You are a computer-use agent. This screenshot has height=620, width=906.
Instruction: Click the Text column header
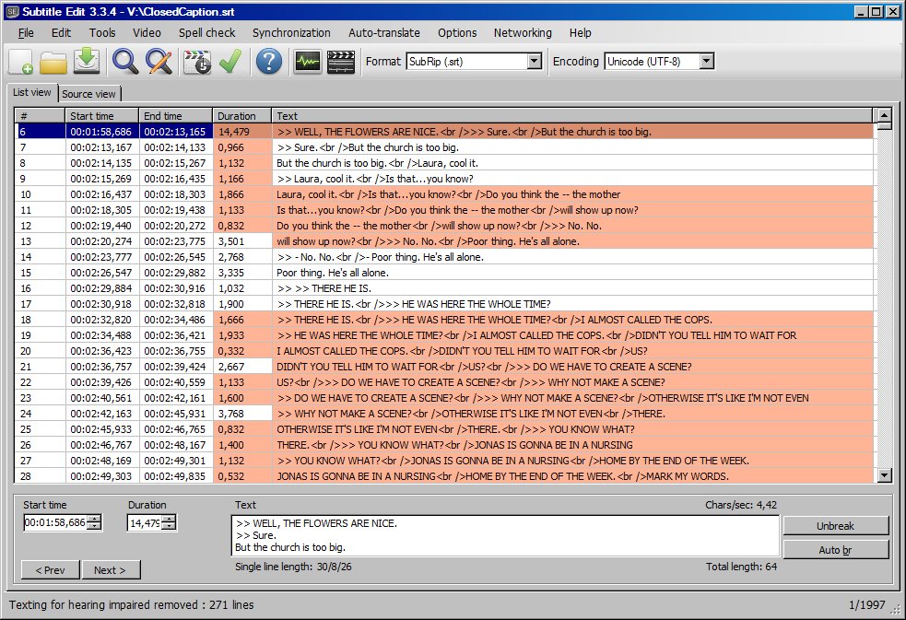coord(572,115)
